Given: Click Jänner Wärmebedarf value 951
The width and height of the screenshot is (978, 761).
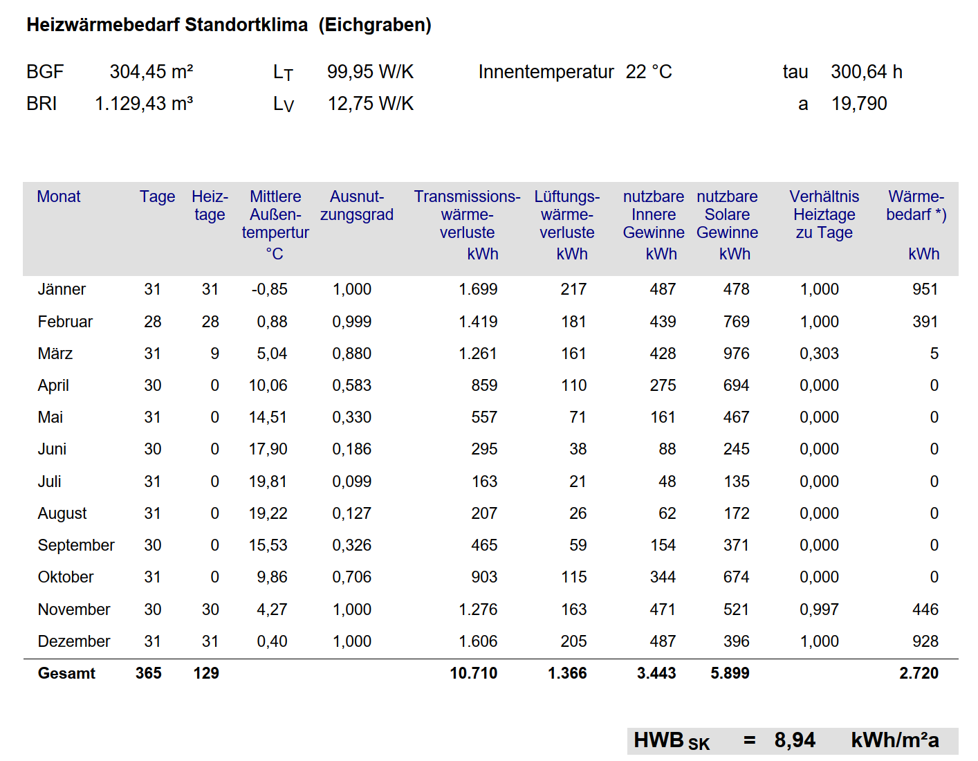Looking at the screenshot, I should pos(925,289).
